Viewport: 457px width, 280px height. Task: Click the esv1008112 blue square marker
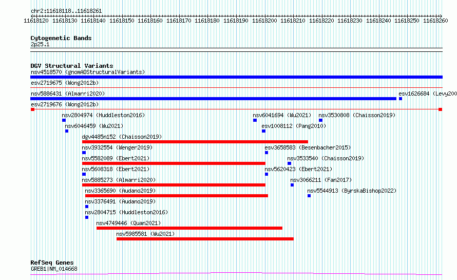pyautogui.click(x=263, y=131)
